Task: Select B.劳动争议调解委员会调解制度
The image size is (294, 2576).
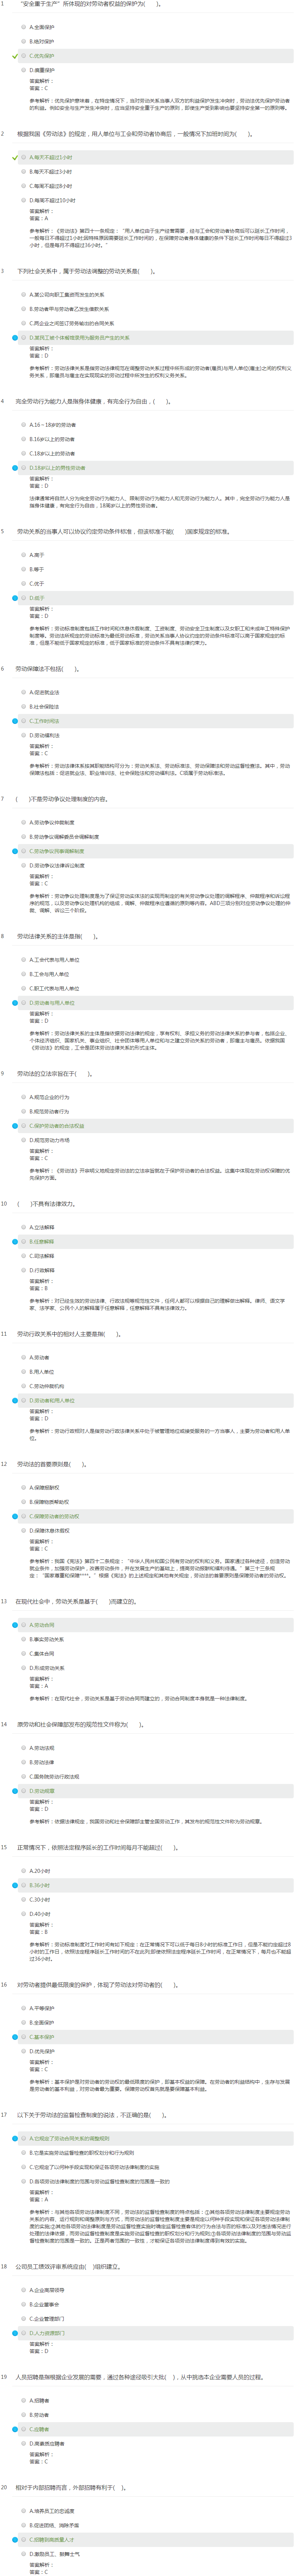Action: (x=65, y=837)
